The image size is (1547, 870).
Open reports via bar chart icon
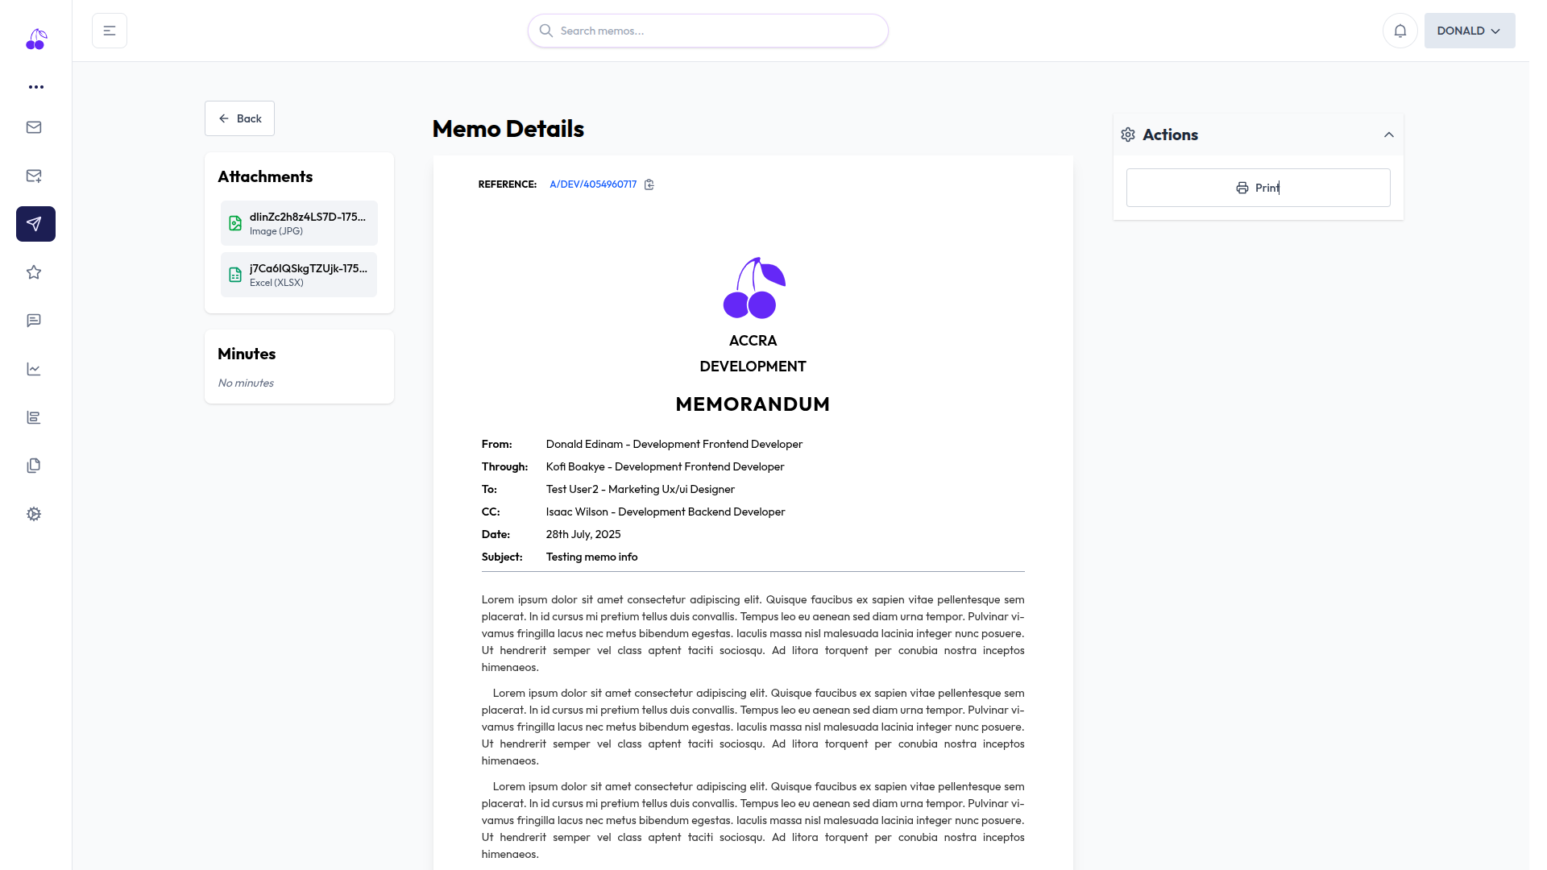pos(34,417)
